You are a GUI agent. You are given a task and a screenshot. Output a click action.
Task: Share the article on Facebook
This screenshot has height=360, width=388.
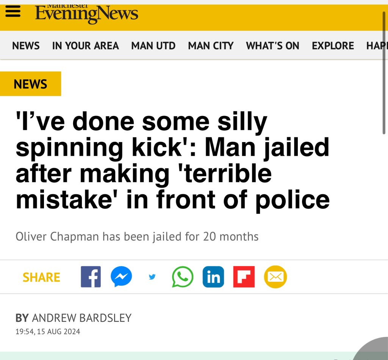coord(91,277)
